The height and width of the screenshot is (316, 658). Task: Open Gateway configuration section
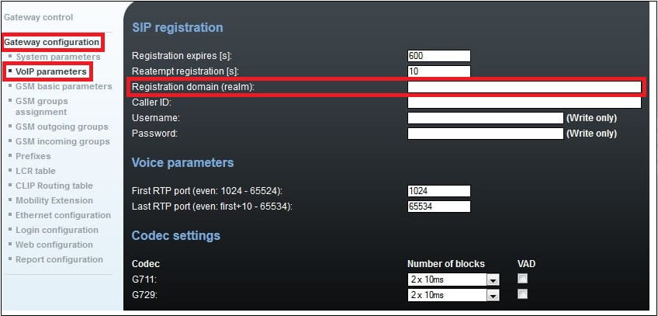[x=52, y=42]
